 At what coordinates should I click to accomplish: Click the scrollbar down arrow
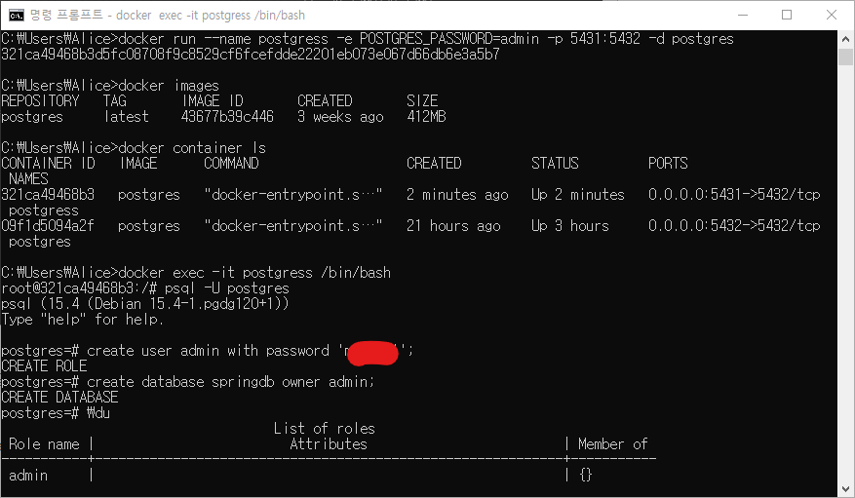845,488
